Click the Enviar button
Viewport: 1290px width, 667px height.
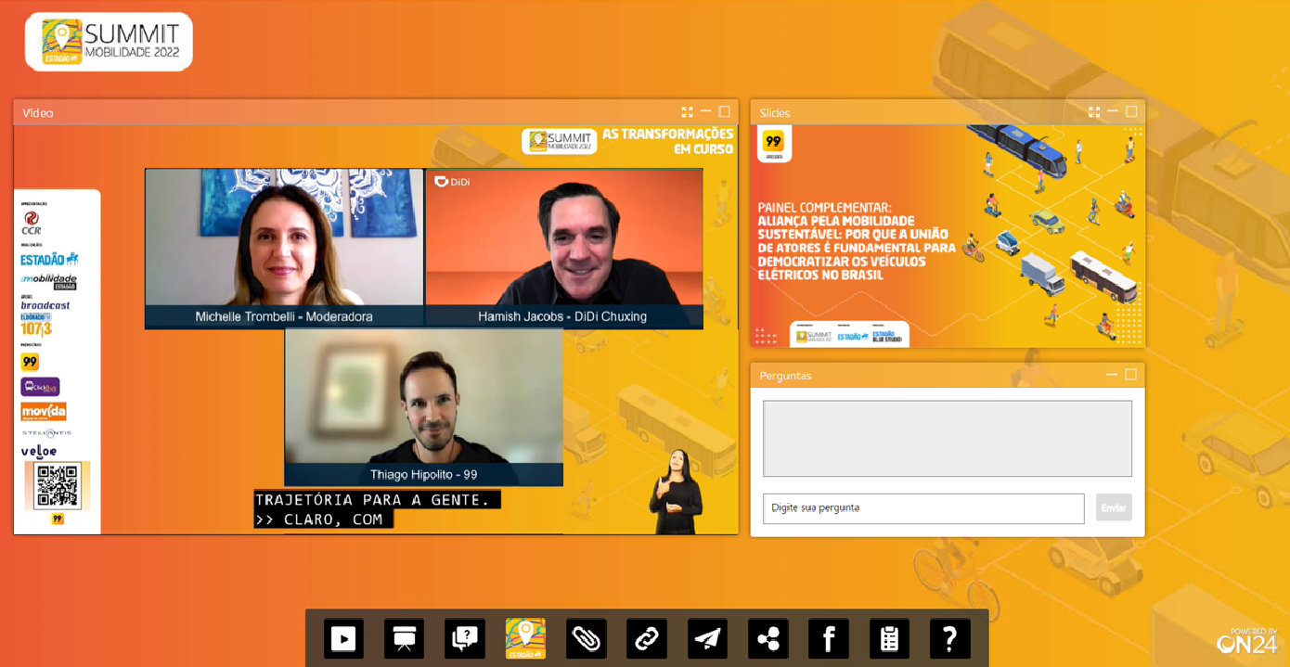(1114, 507)
